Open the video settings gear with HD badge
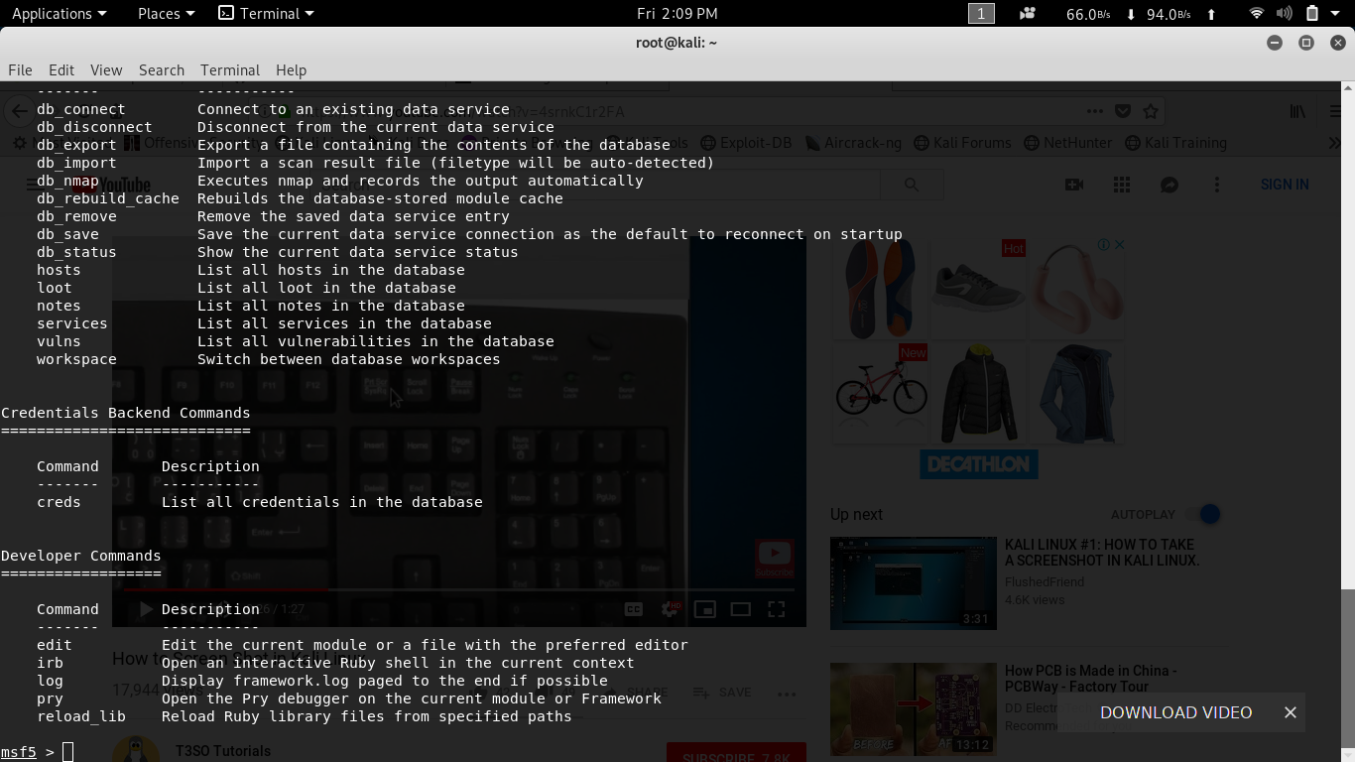Viewport: 1355px width, 762px height. (x=670, y=609)
